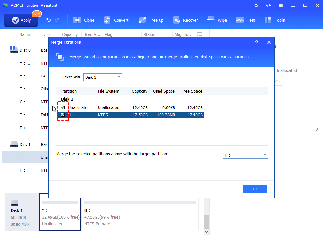This screenshot has height=235, width=323.
Task: Redo the operation via the redo arrow
Action: pos(57,20)
